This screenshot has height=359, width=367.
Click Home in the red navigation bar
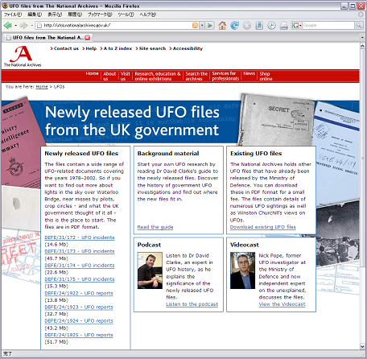[92, 73]
